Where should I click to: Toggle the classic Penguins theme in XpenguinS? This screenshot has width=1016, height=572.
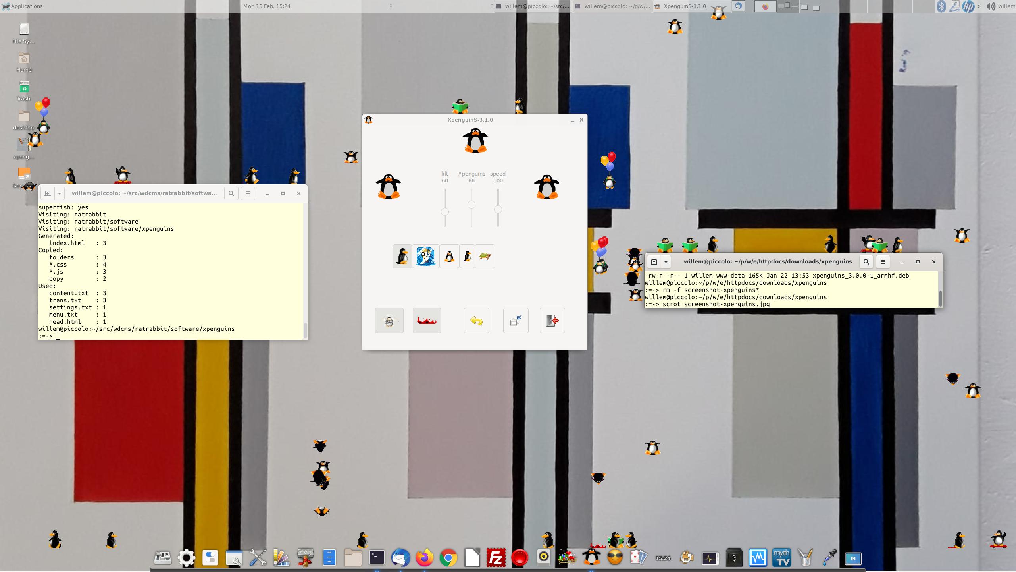(x=402, y=256)
